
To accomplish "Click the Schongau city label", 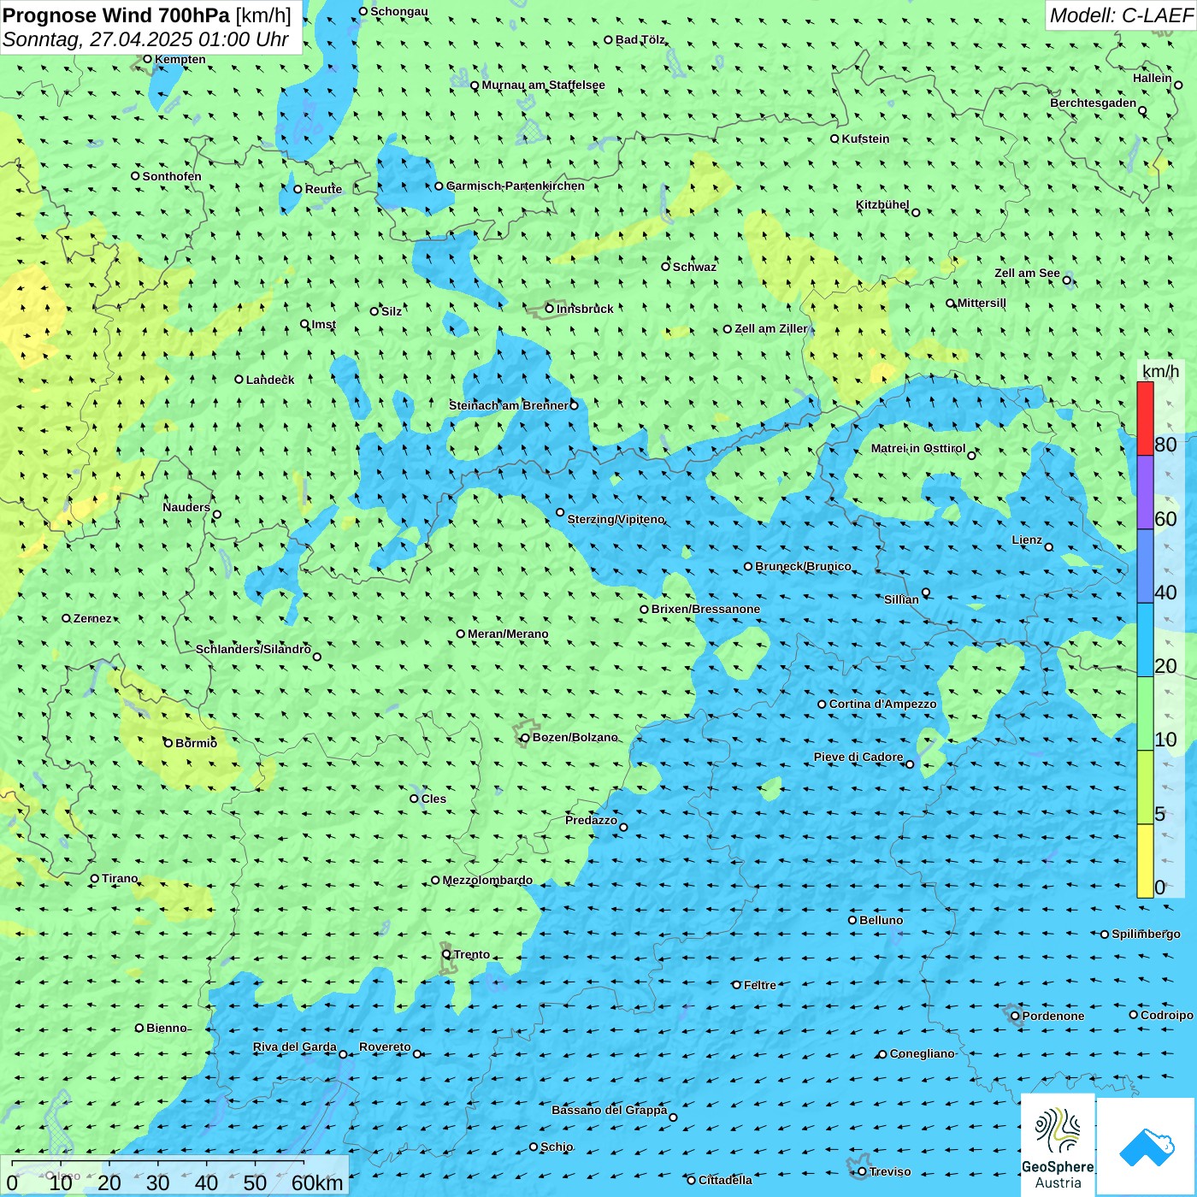I will coord(398,11).
